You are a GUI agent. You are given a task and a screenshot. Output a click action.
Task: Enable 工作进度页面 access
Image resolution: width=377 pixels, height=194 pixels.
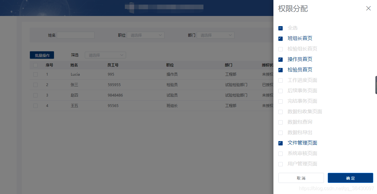[280, 80]
